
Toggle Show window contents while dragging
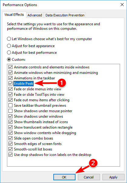point(11,133)
